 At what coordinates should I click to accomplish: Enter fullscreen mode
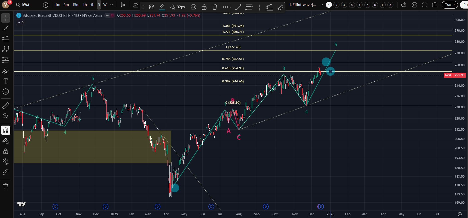(425, 5)
